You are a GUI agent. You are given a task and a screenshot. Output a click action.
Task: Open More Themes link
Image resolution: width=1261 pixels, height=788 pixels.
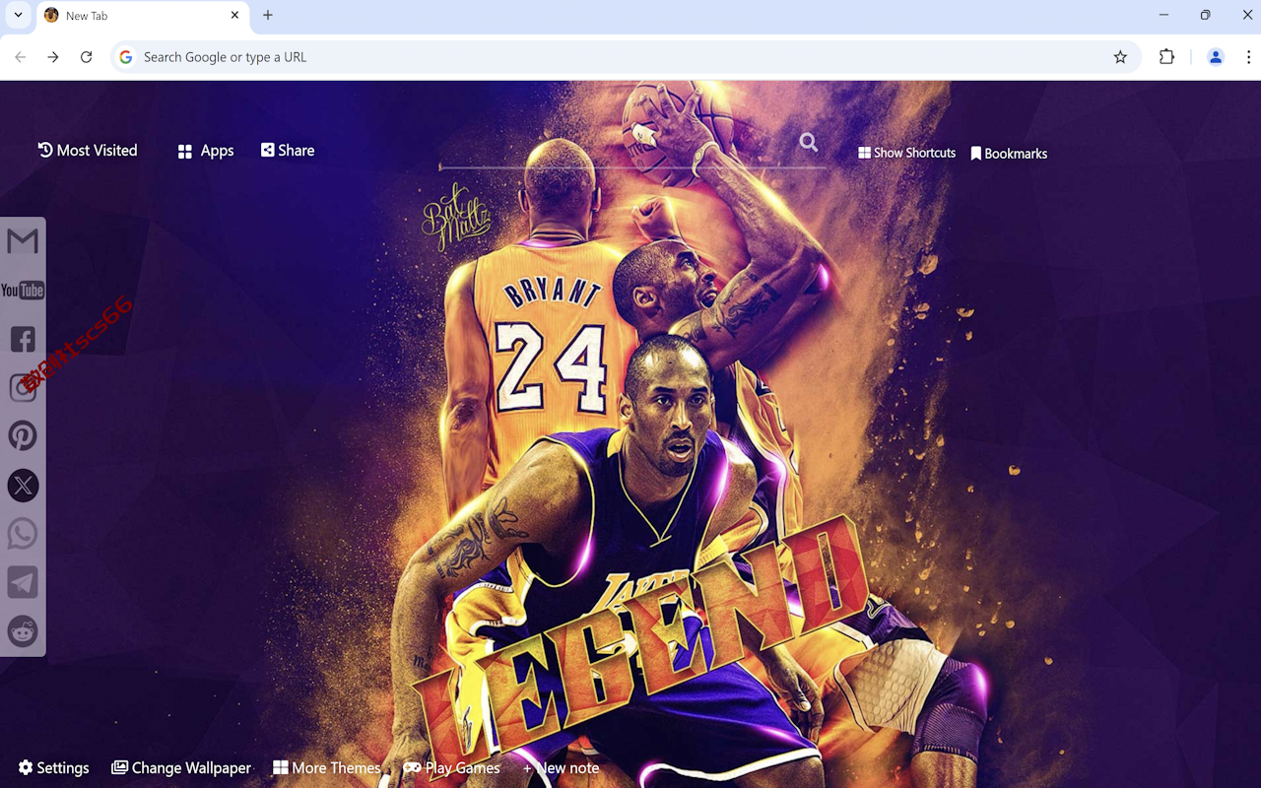pos(327,767)
